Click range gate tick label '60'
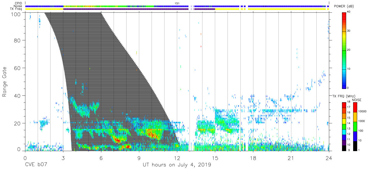Viewport: 370px width, 171px height. click(17, 68)
